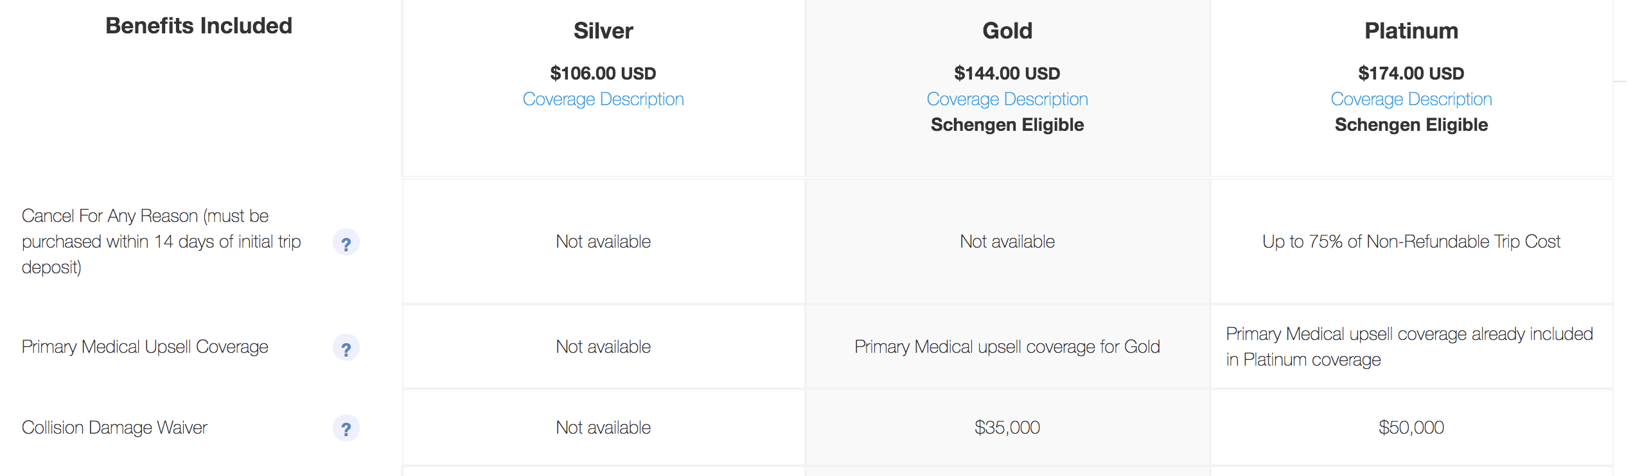View Gold plan Coverage Description
Screen dimensions: 1633x476
click(1007, 99)
